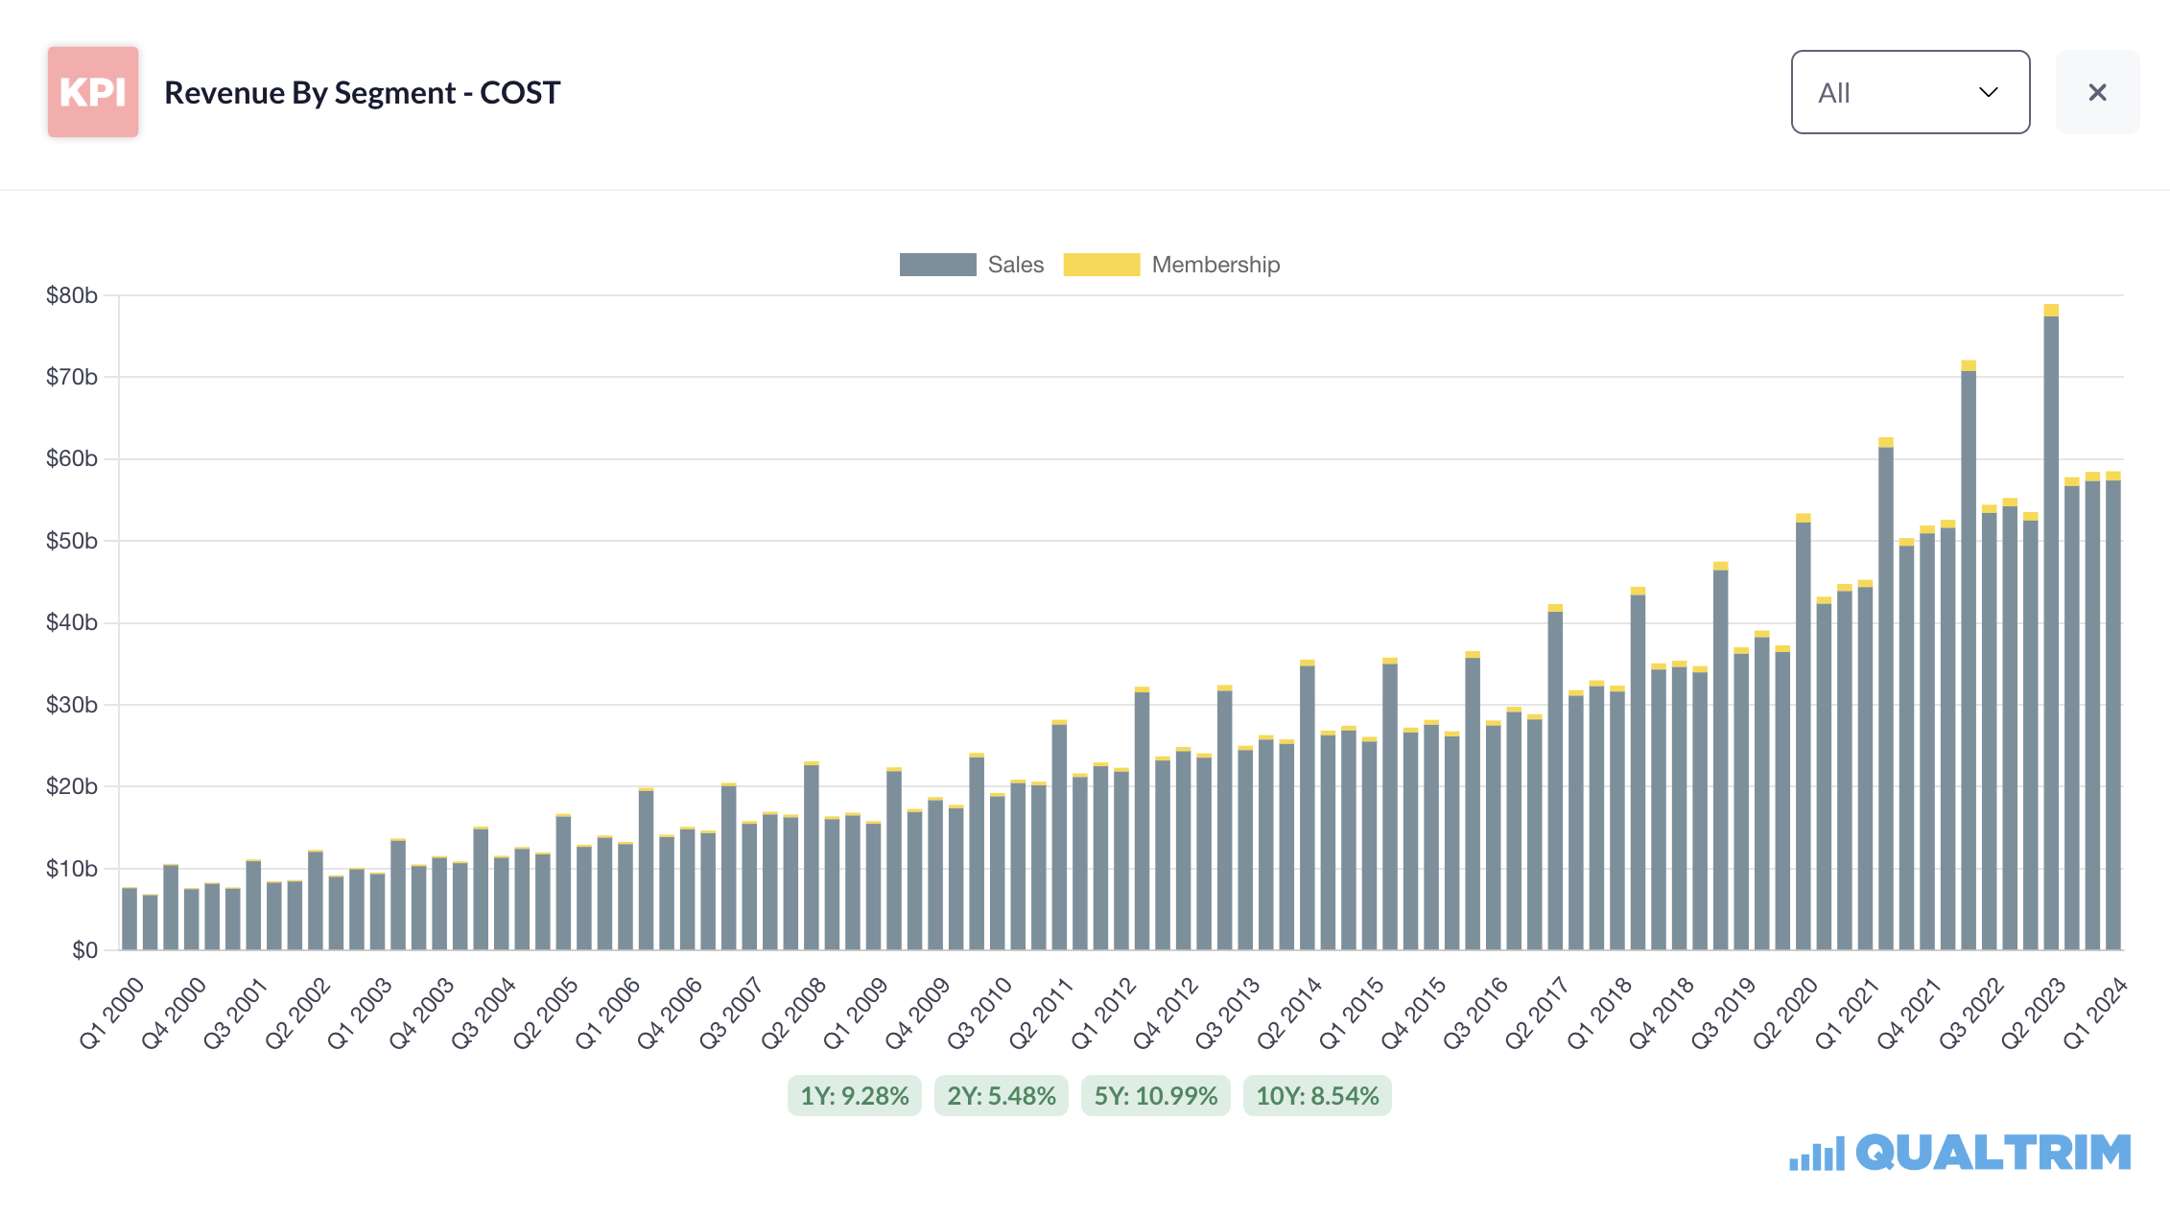Click the Q2 2017 x-axis label
The image size is (2170, 1214).
click(1537, 1013)
